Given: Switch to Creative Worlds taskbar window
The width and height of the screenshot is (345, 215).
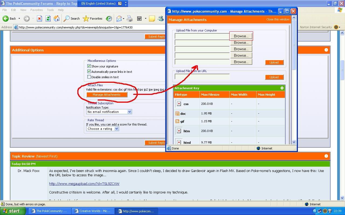Looking at the screenshot, I should 93,211.
